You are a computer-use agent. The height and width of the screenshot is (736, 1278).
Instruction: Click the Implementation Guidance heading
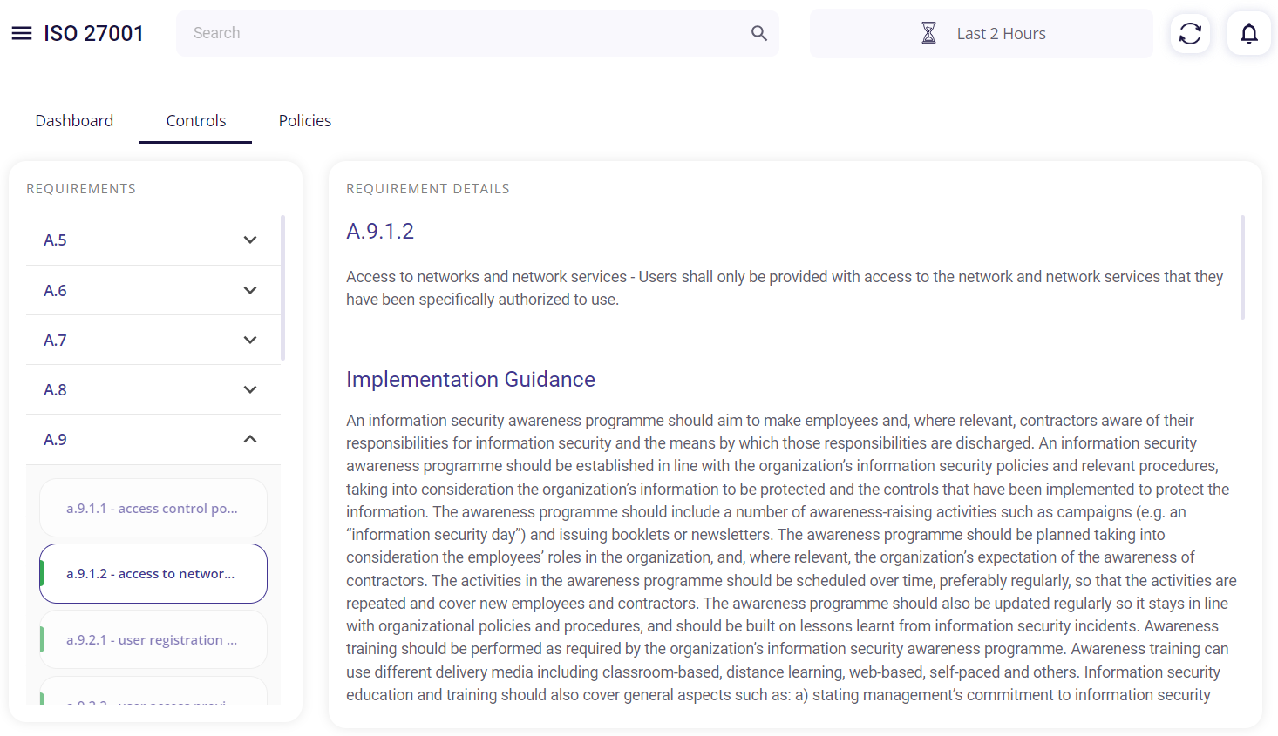(x=471, y=380)
